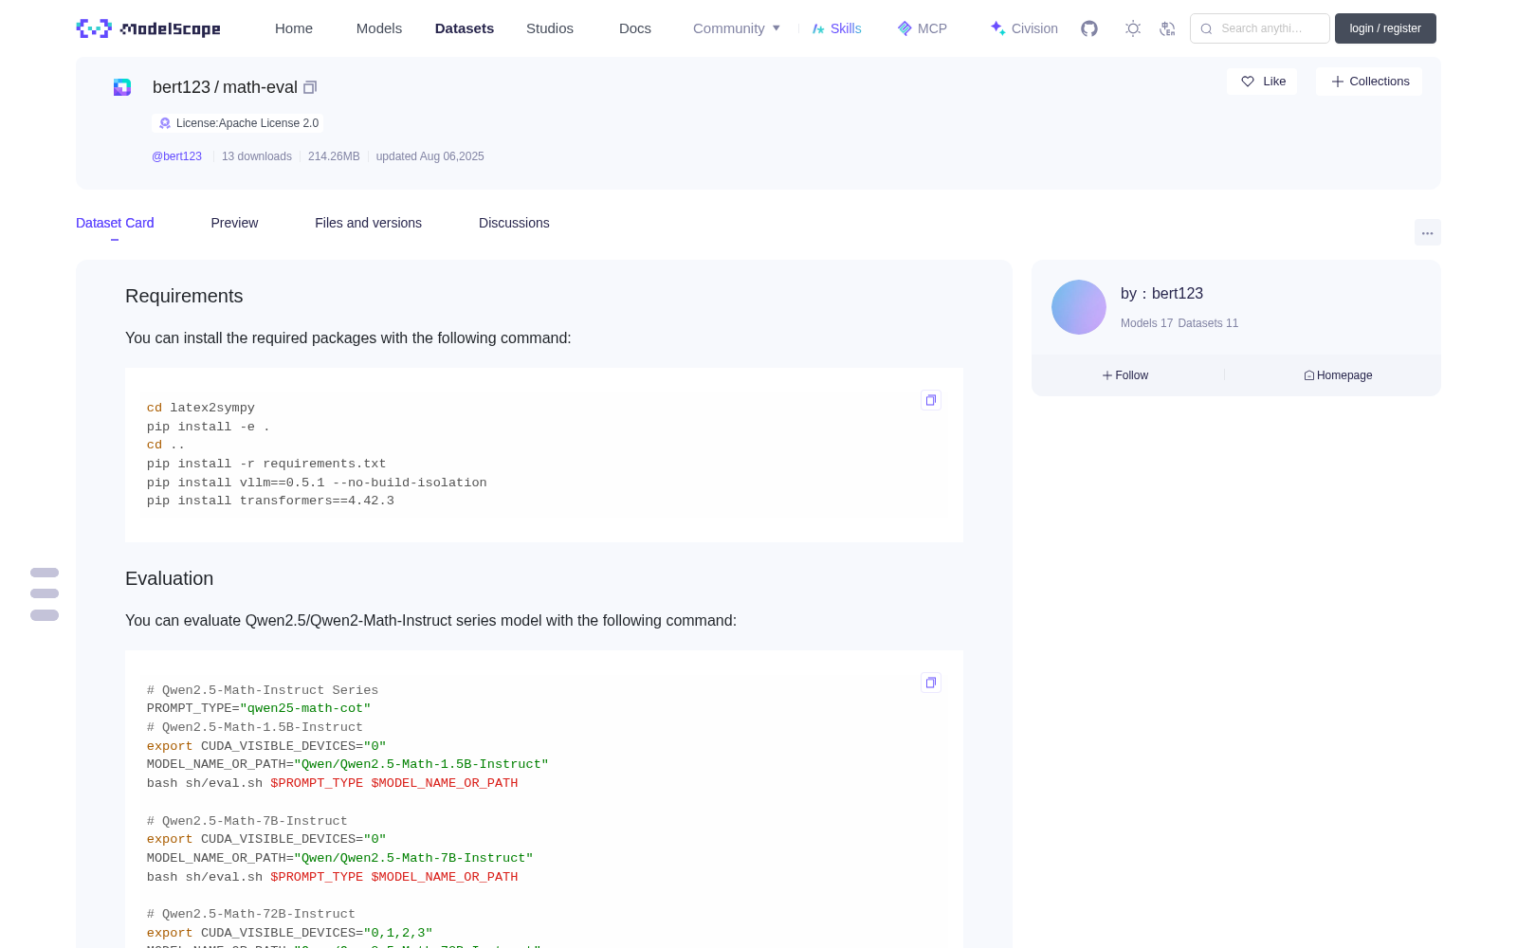Toggle the light/dark theme sun icon
1517x948 pixels.
click(1133, 28)
